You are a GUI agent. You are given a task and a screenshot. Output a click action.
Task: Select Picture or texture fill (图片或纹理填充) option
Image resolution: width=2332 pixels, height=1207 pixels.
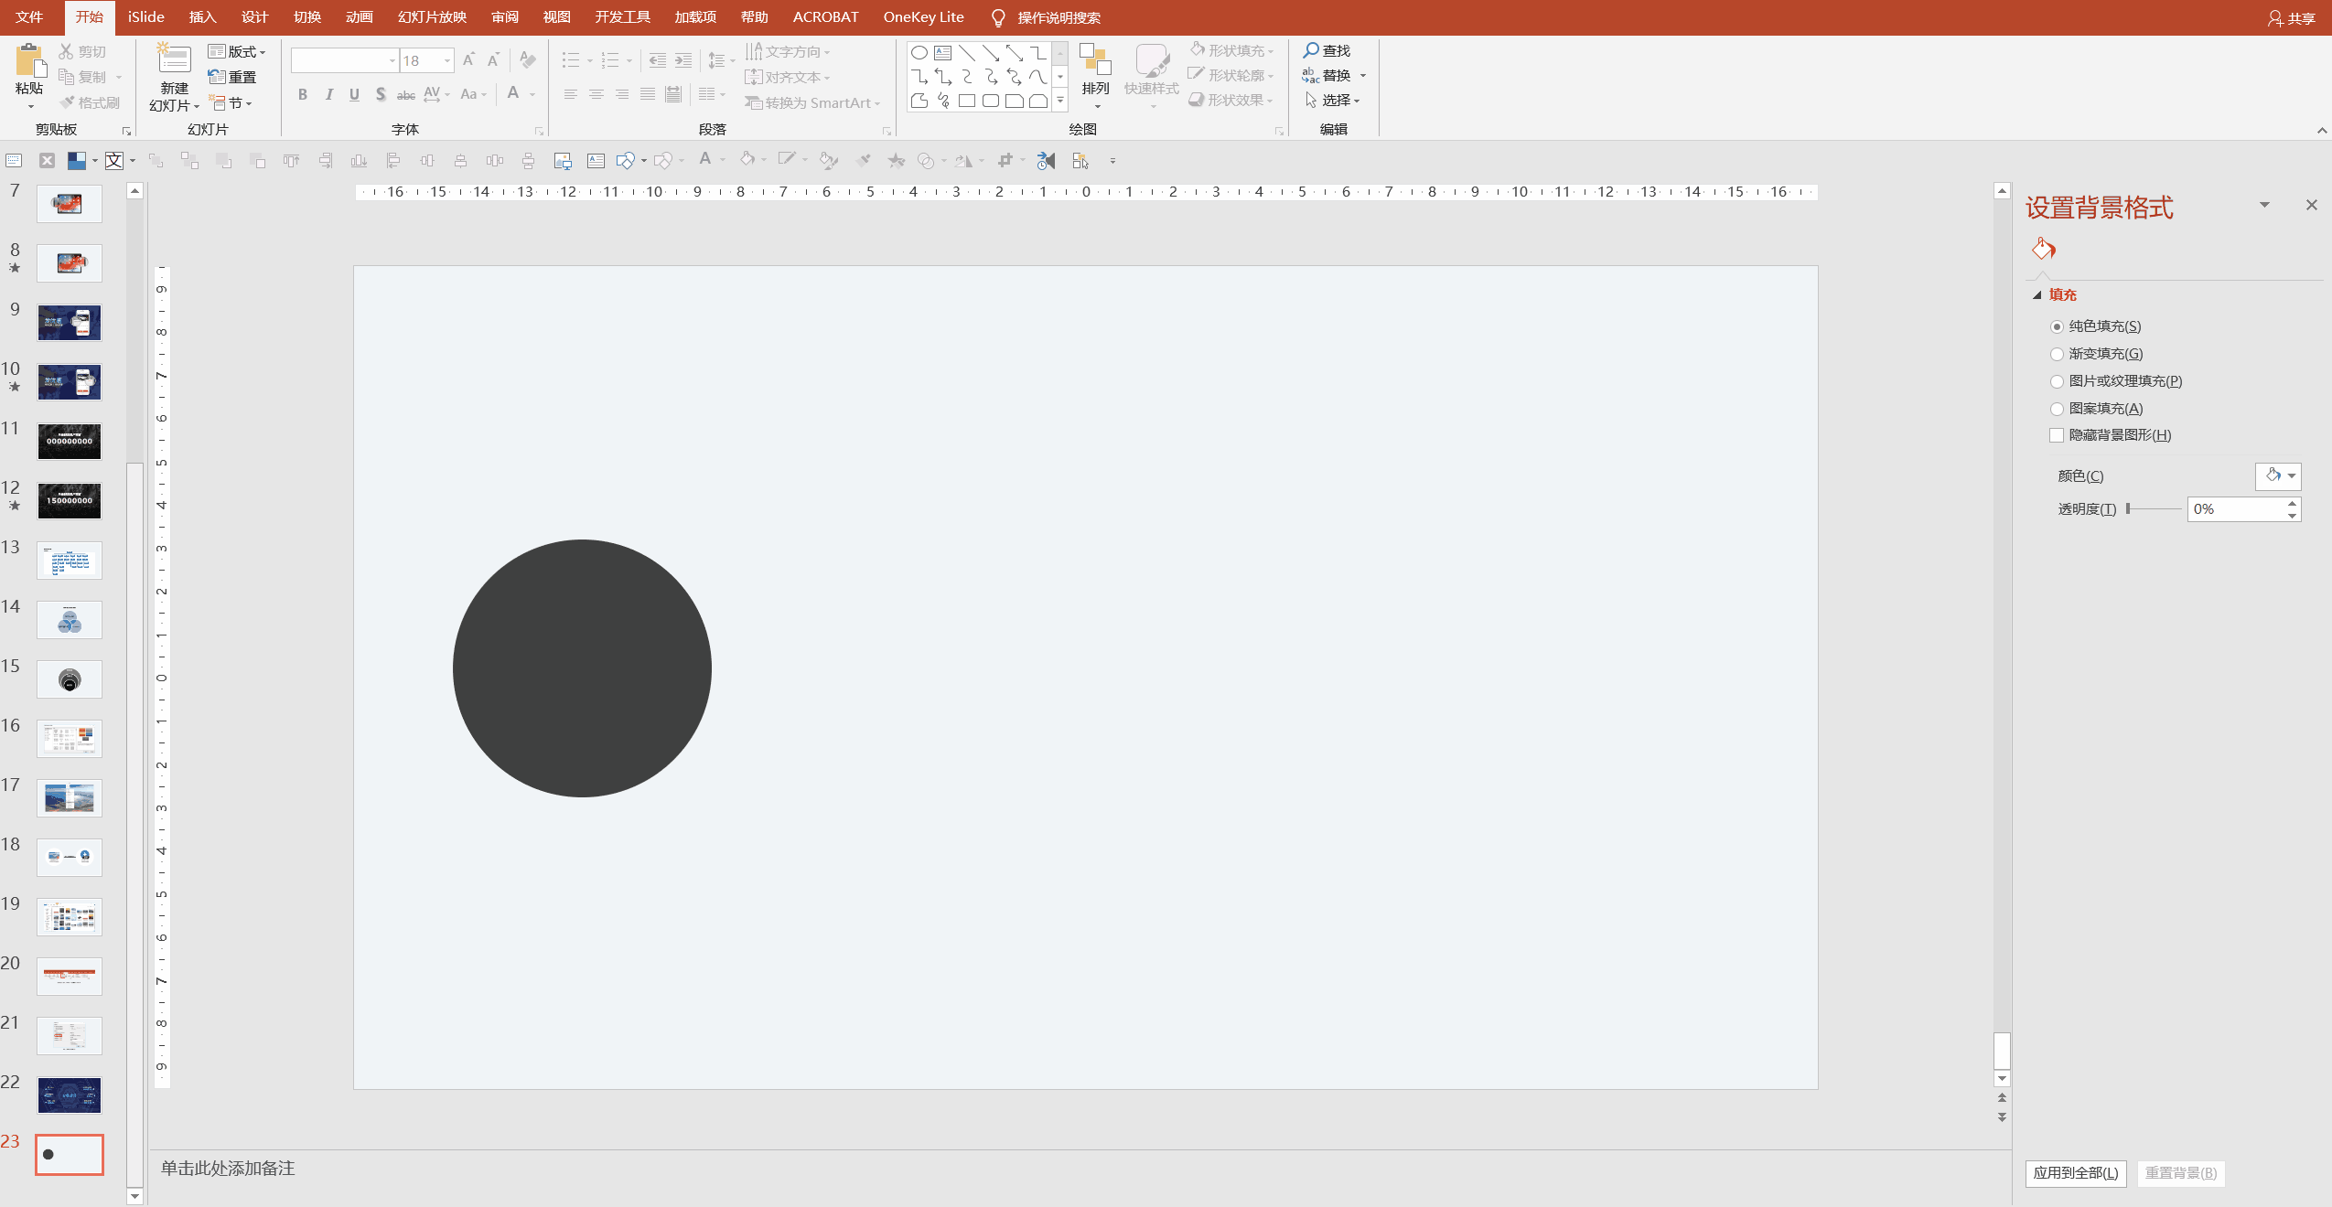(x=2057, y=381)
